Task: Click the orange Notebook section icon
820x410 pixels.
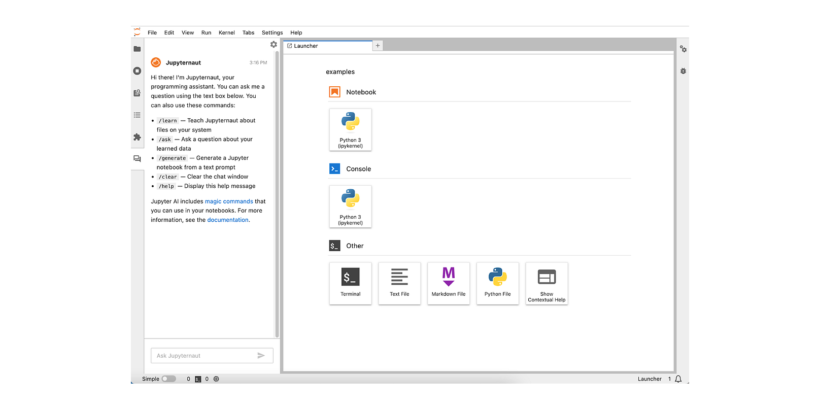Action: 335,92
